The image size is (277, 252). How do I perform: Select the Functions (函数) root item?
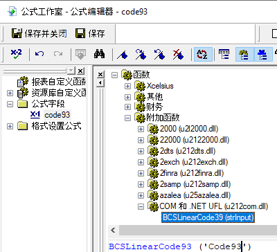click(x=141, y=75)
